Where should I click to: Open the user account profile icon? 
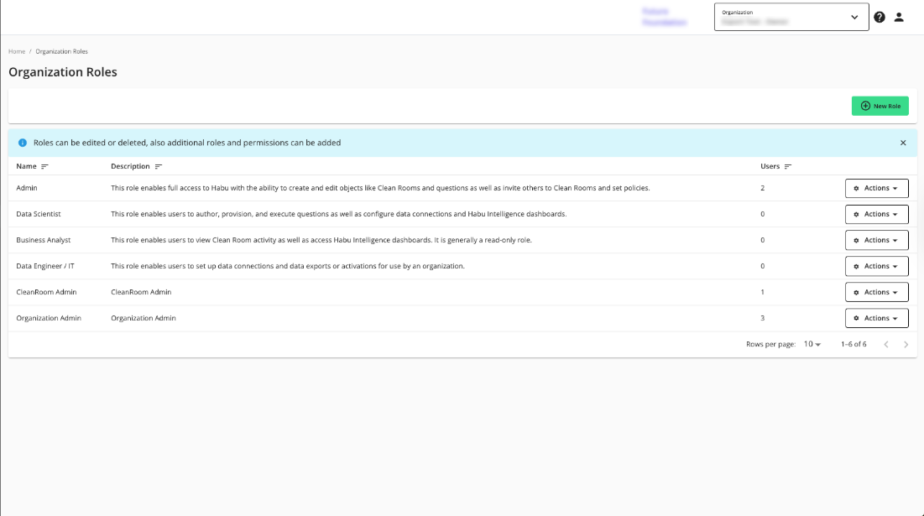[899, 17]
